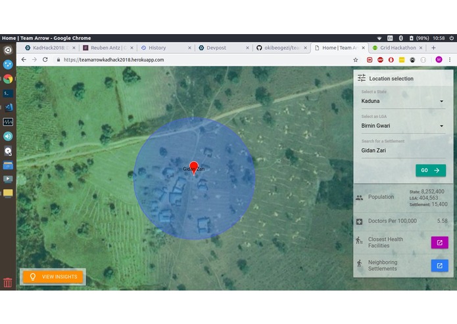Viewport: 457px width, 324px height.
Task: Open the Trash in the dock
Action: click(8, 283)
